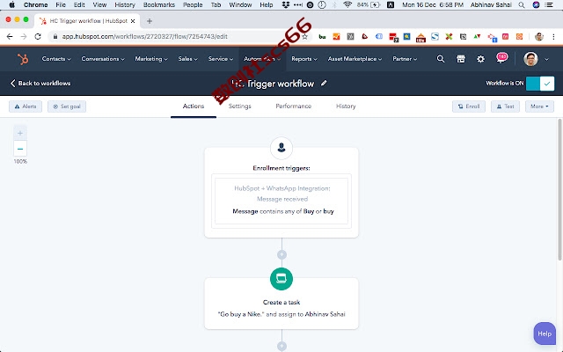Click the vertical scrollbar of the canvas
The width and height of the screenshot is (563, 352).
[559, 190]
